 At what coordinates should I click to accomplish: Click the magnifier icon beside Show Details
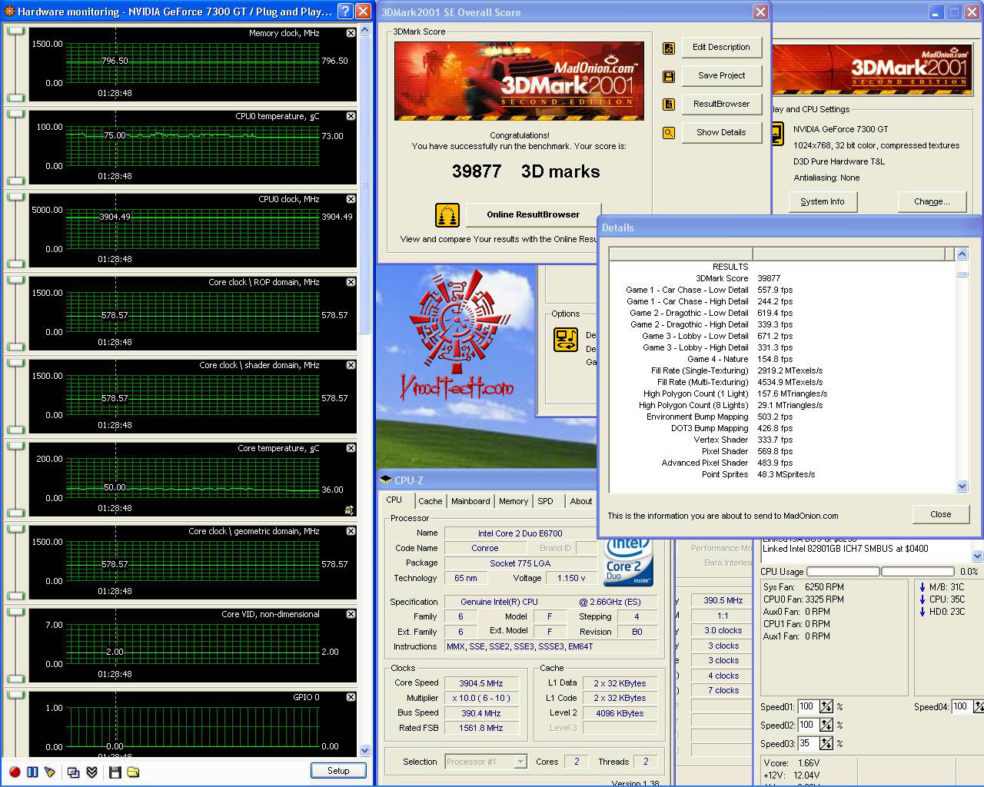click(669, 133)
